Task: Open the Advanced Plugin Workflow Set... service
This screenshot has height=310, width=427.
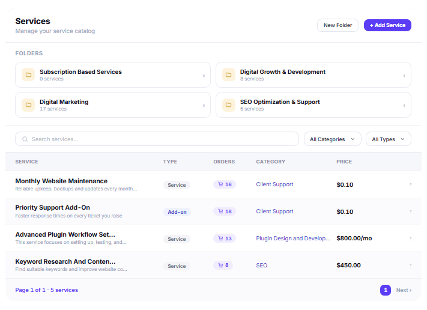Action: 65,234
